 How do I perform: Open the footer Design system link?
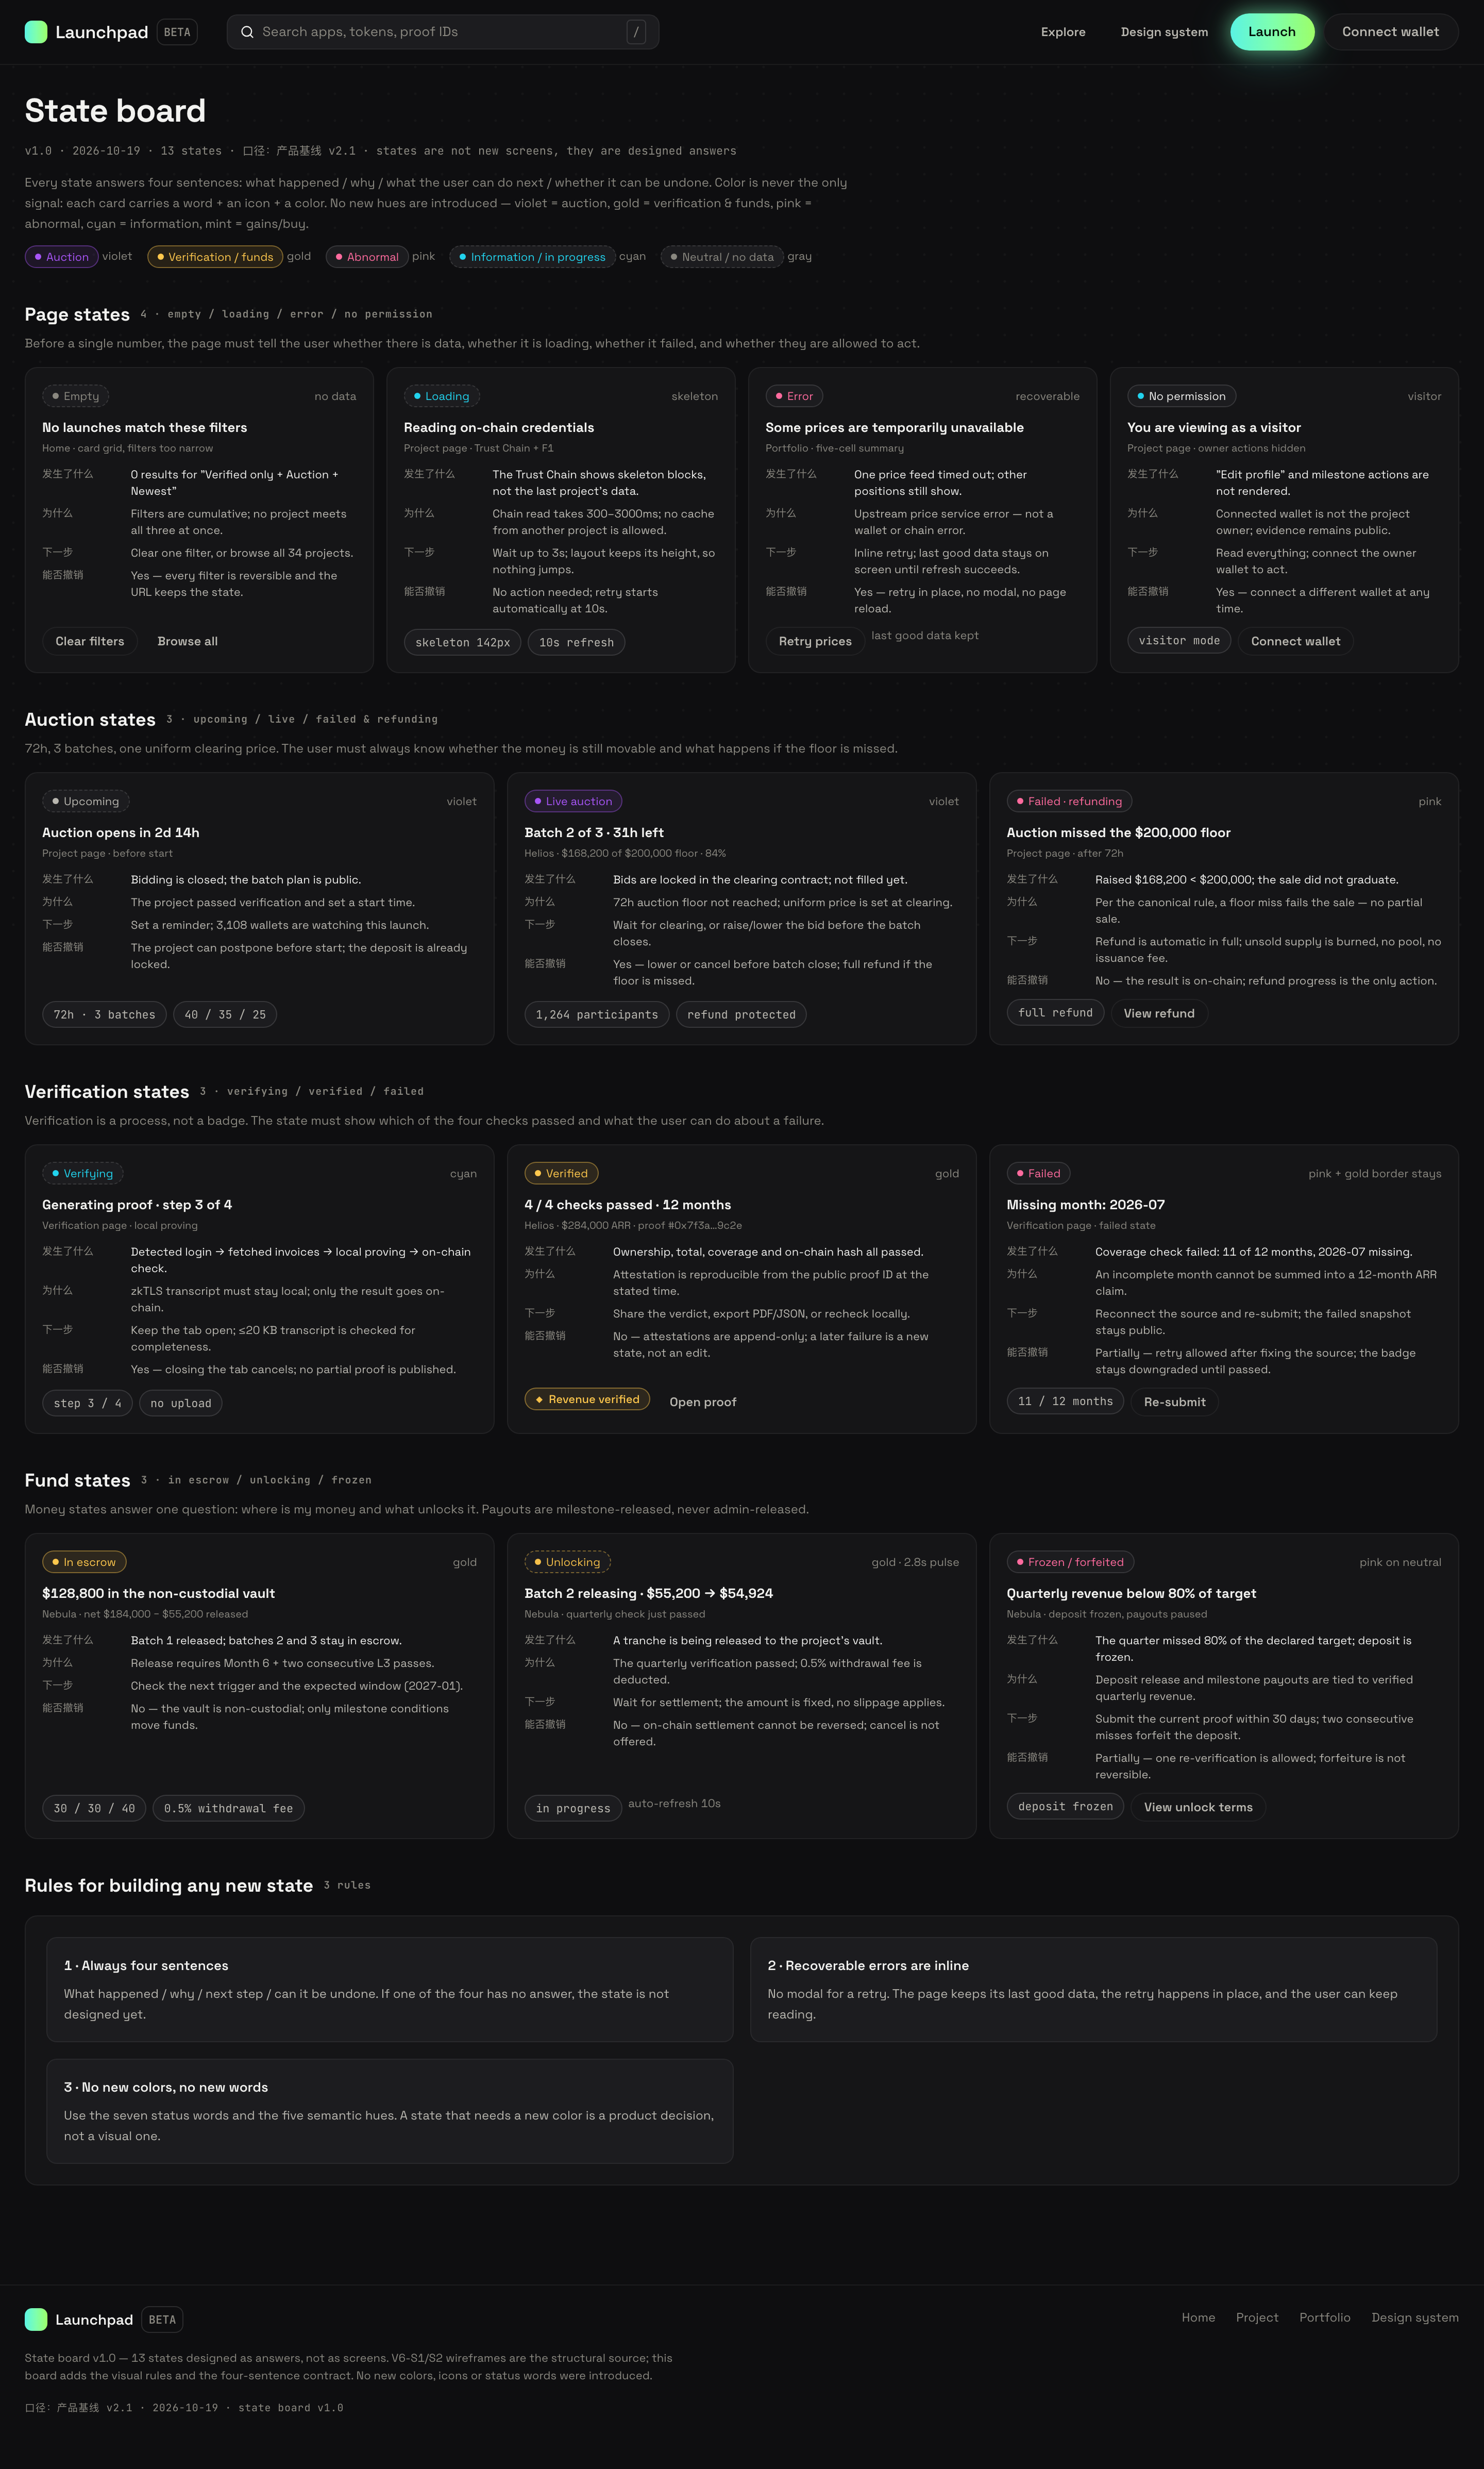point(1415,2317)
